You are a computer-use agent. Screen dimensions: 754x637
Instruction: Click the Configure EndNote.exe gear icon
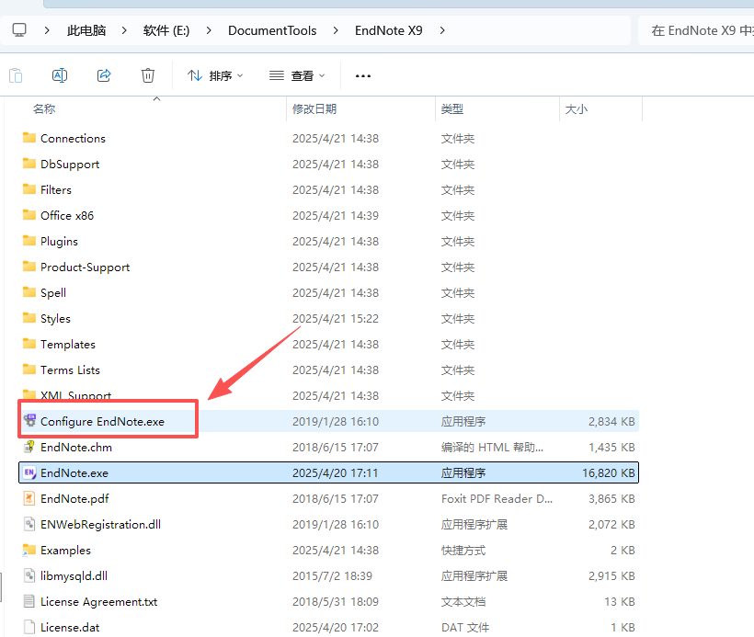(x=29, y=421)
